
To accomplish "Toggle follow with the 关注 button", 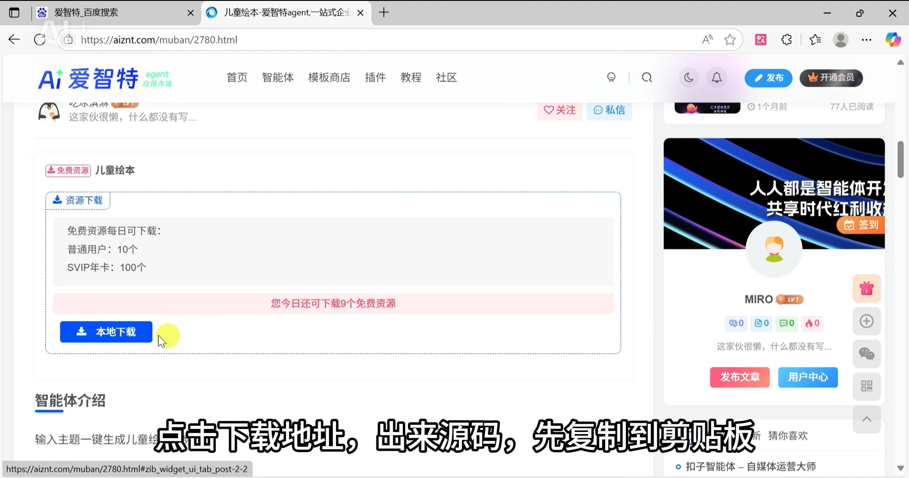I will tap(560, 110).
